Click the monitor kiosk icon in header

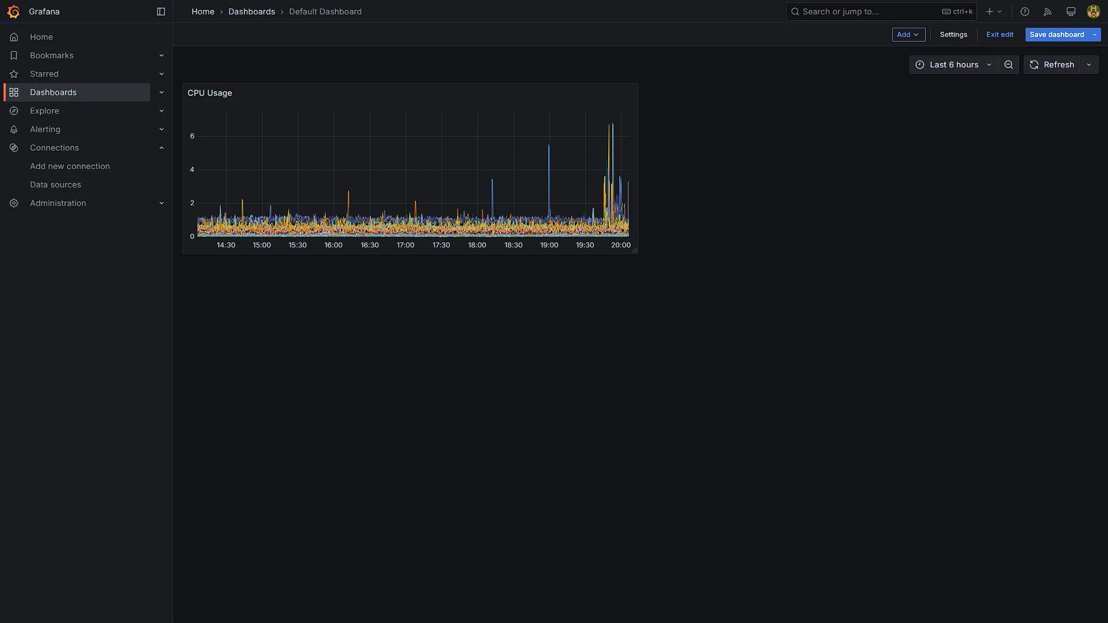[x=1071, y=12]
